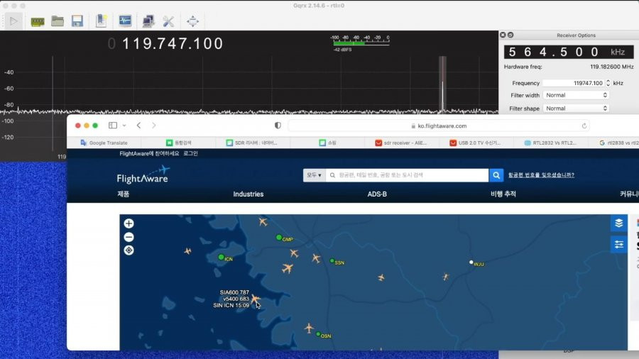Open the 비행 추적 navigation menu
639x359 pixels.
[x=503, y=194]
